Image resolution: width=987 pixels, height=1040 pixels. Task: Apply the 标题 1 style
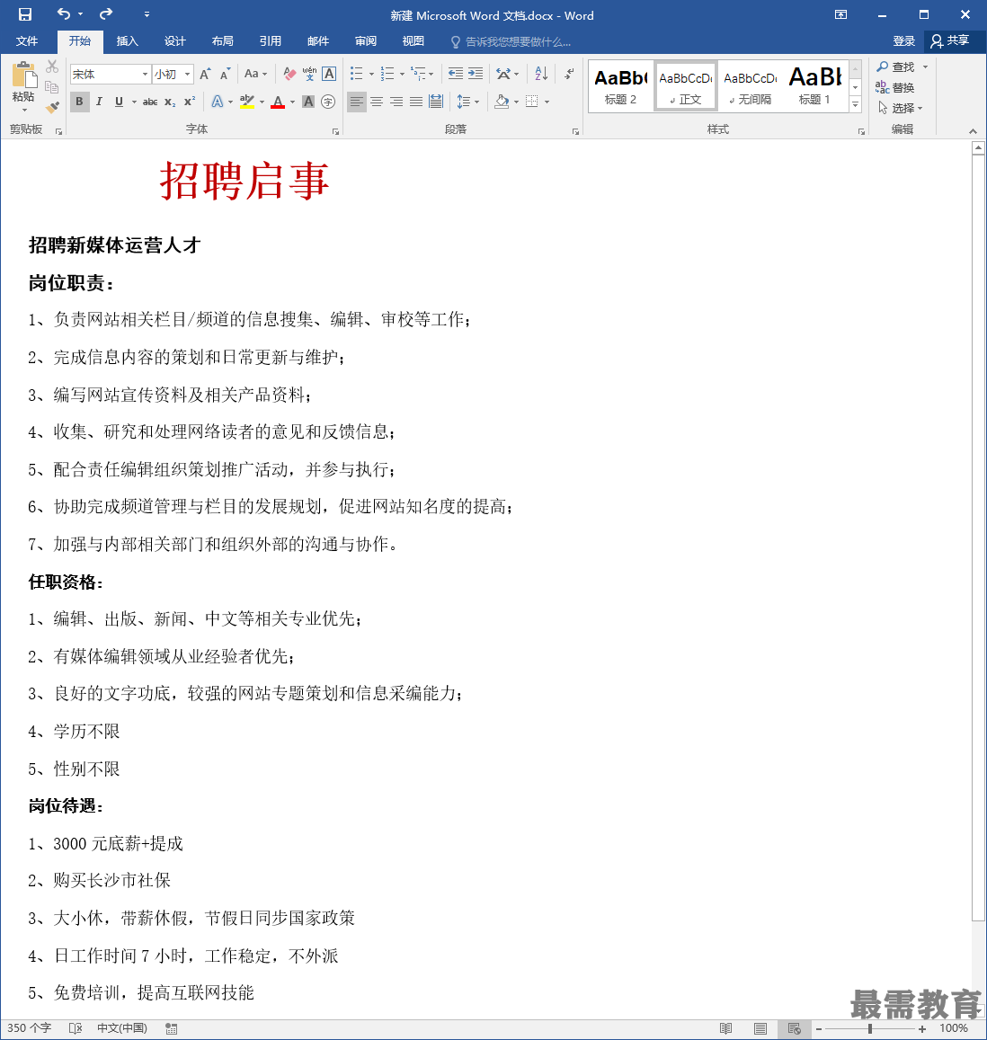[815, 85]
